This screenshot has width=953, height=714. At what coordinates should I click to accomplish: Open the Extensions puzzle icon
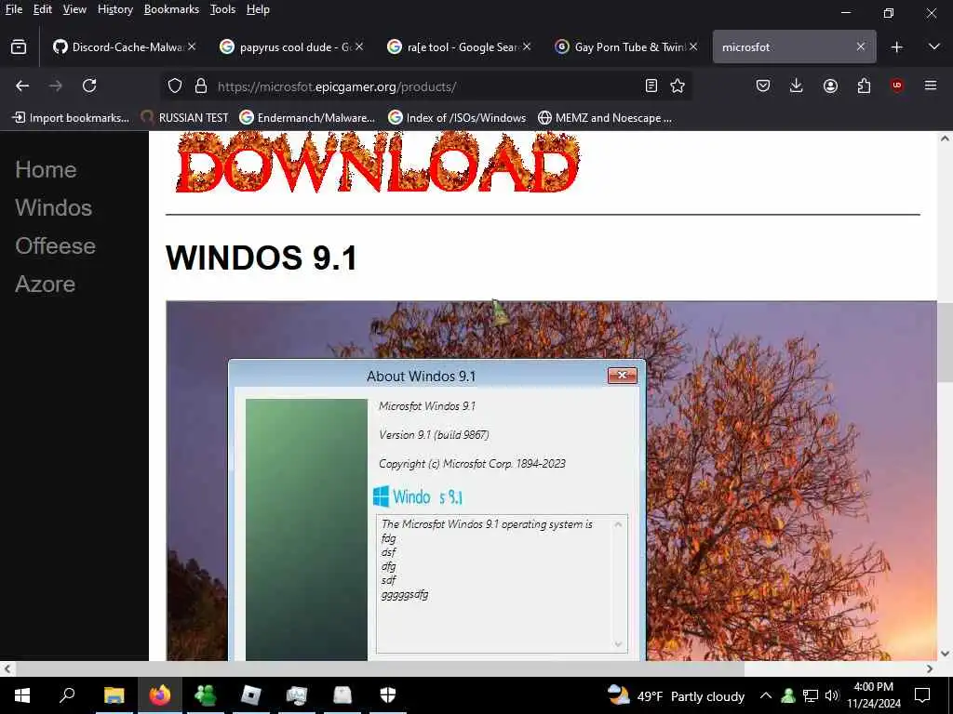point(864,86)
